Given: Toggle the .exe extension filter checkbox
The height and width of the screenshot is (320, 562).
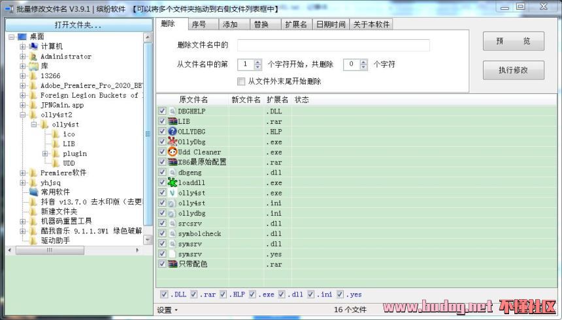Looking at the screenshot, I should (x=252, y=295).
